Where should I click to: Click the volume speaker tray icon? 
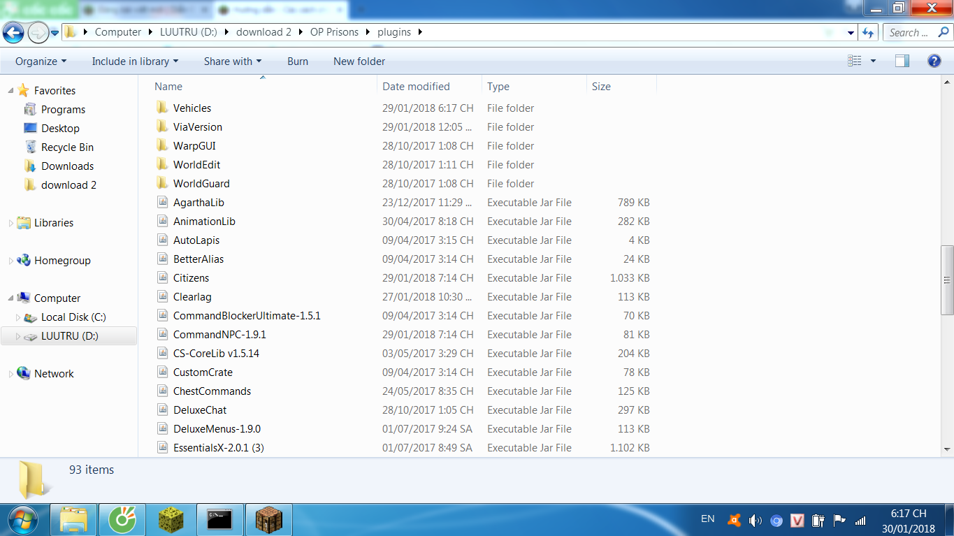(755, 520)
